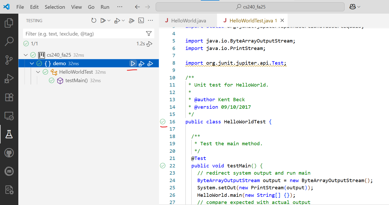
Task: Open Run All Tests dropdown arrow
Action: click(x=109, y=21)
